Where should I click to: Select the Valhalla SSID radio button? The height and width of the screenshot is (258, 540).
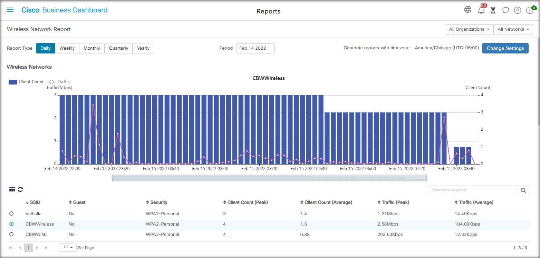(11, 214)
